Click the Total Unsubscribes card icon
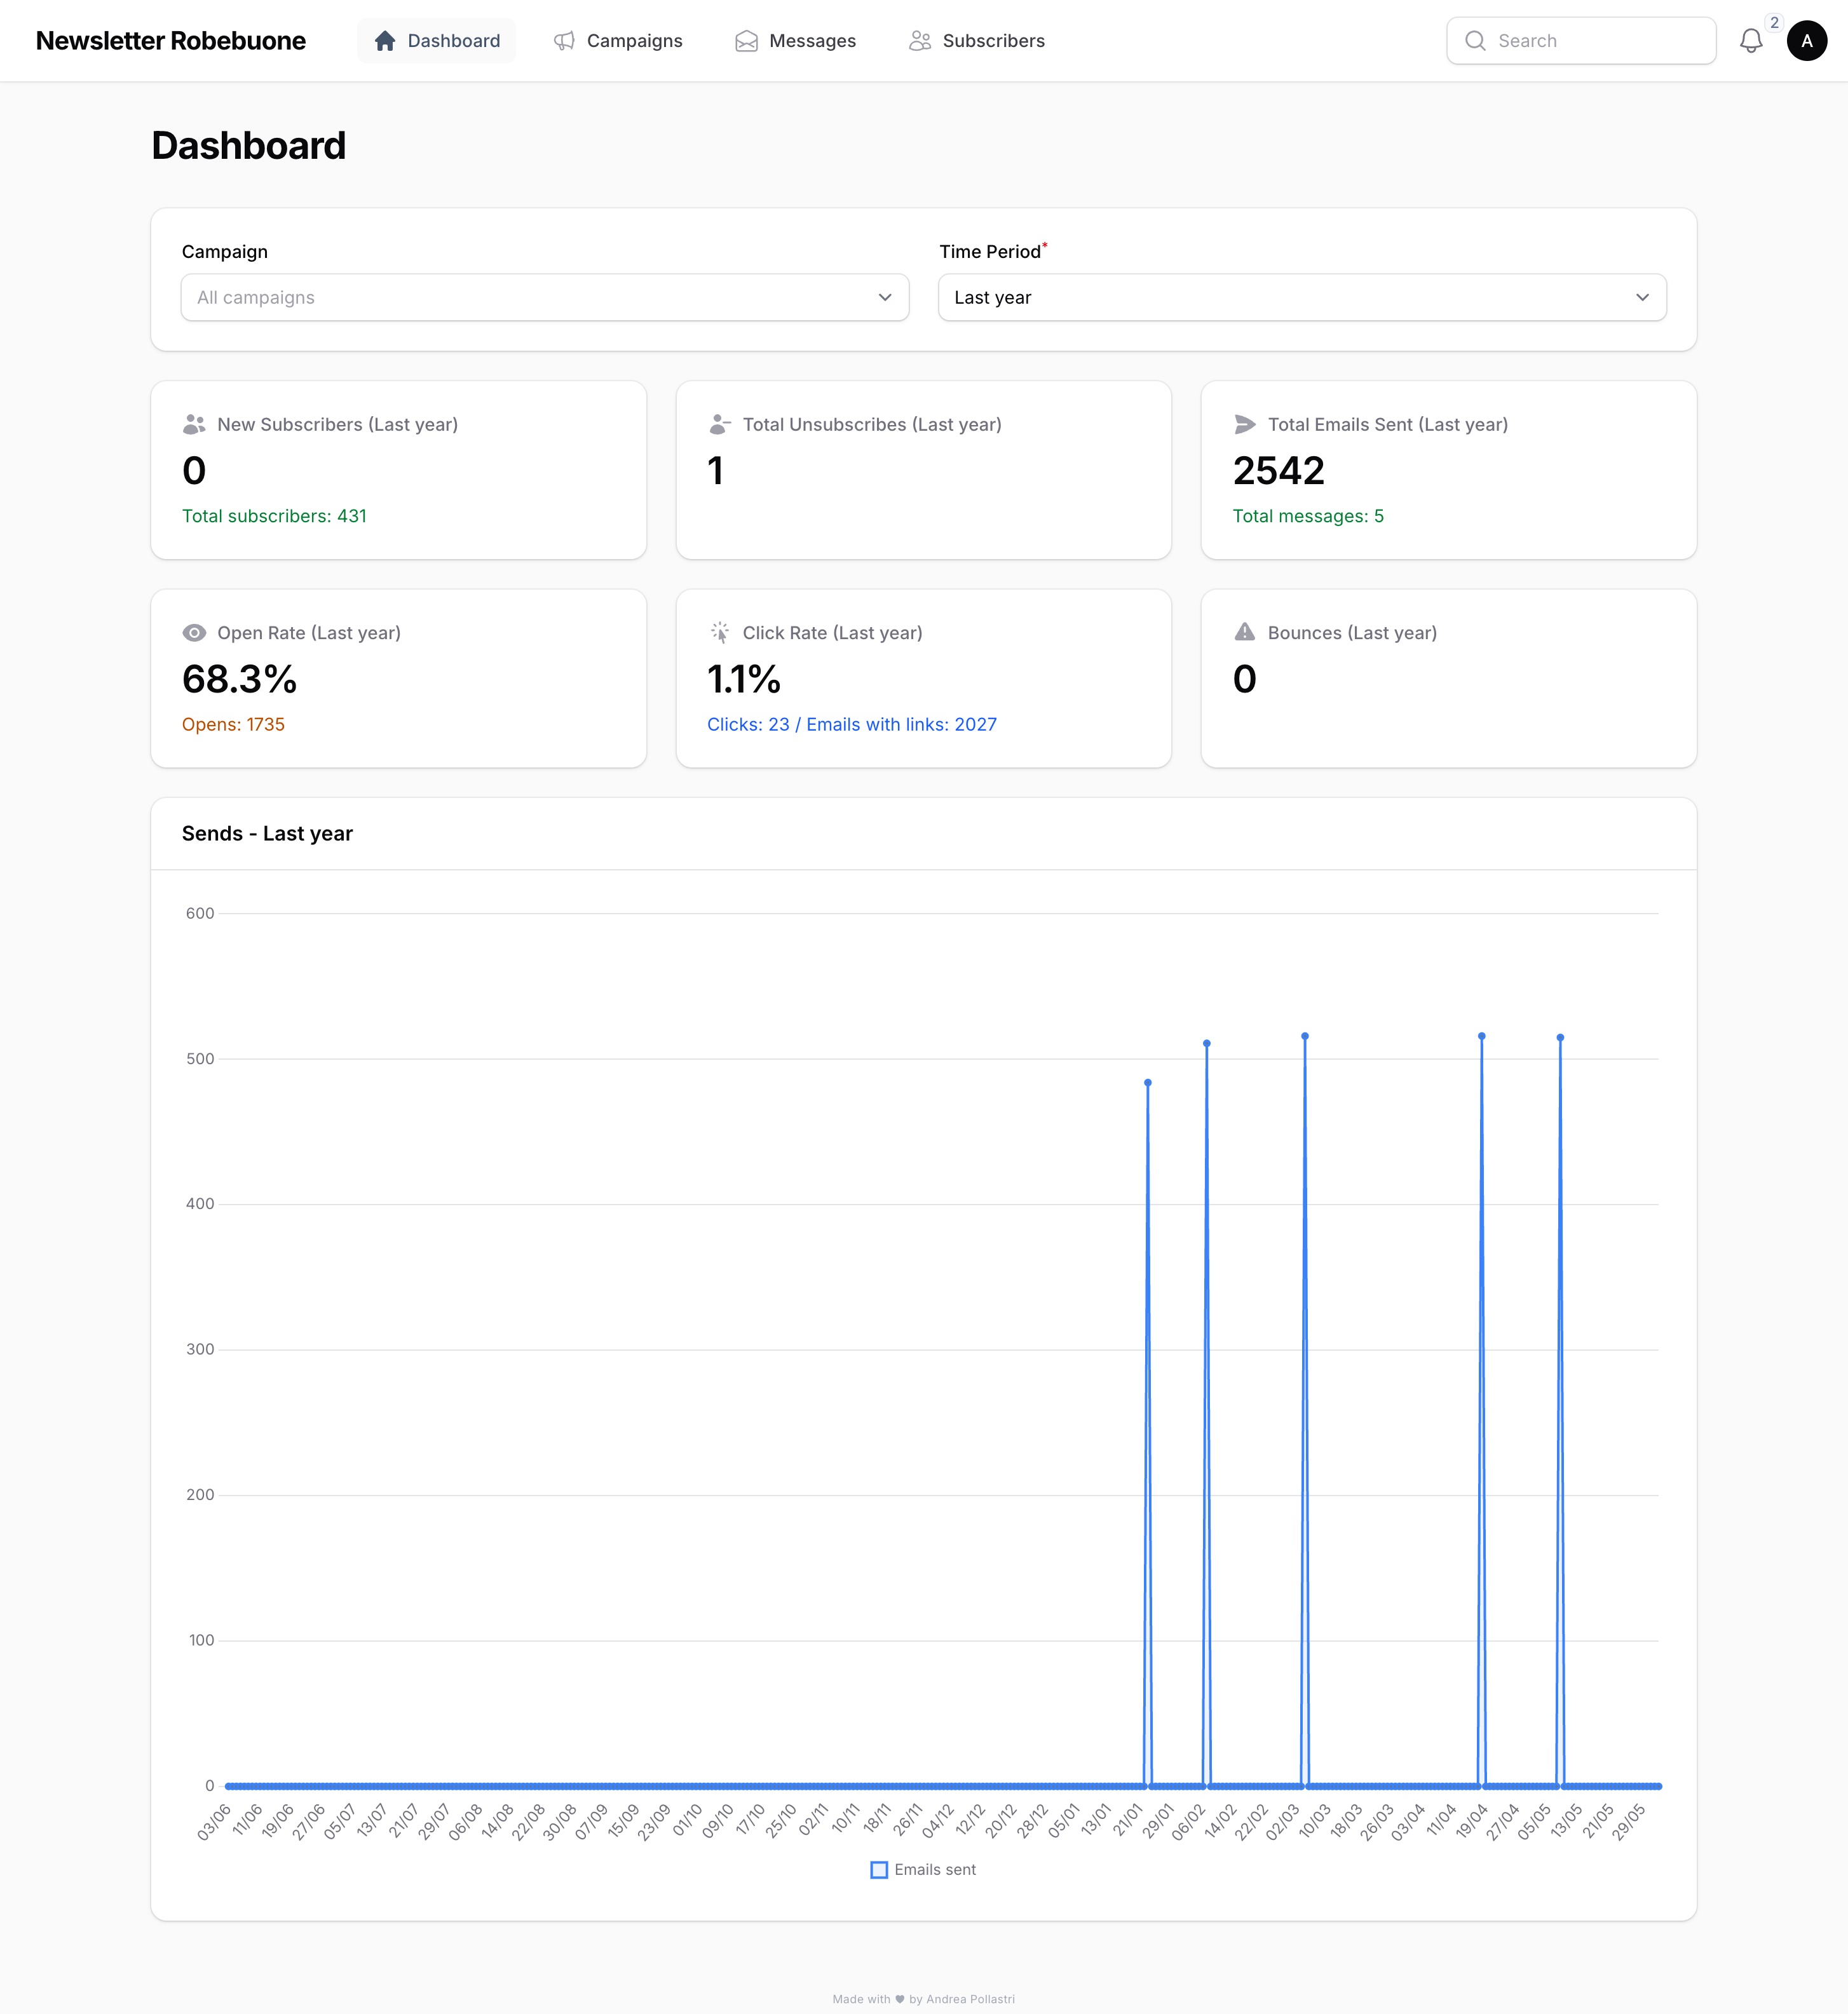This screenshot has width=1848, height=2014. coord(720,425)
